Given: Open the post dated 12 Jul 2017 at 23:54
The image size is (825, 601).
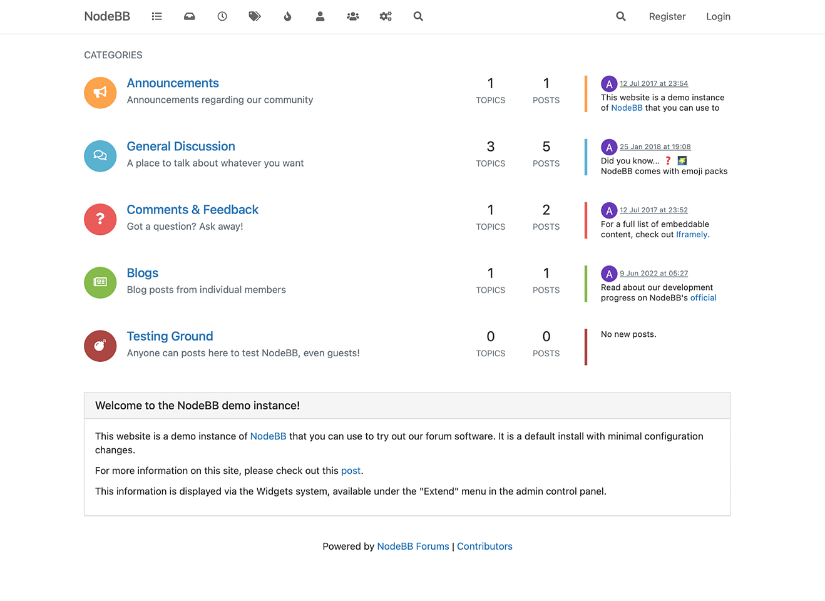Looking at the screenshot, I should click(x=653, y=83).
